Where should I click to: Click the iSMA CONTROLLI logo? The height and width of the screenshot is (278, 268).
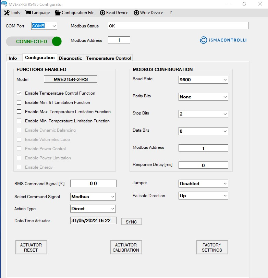pos(223,40)
